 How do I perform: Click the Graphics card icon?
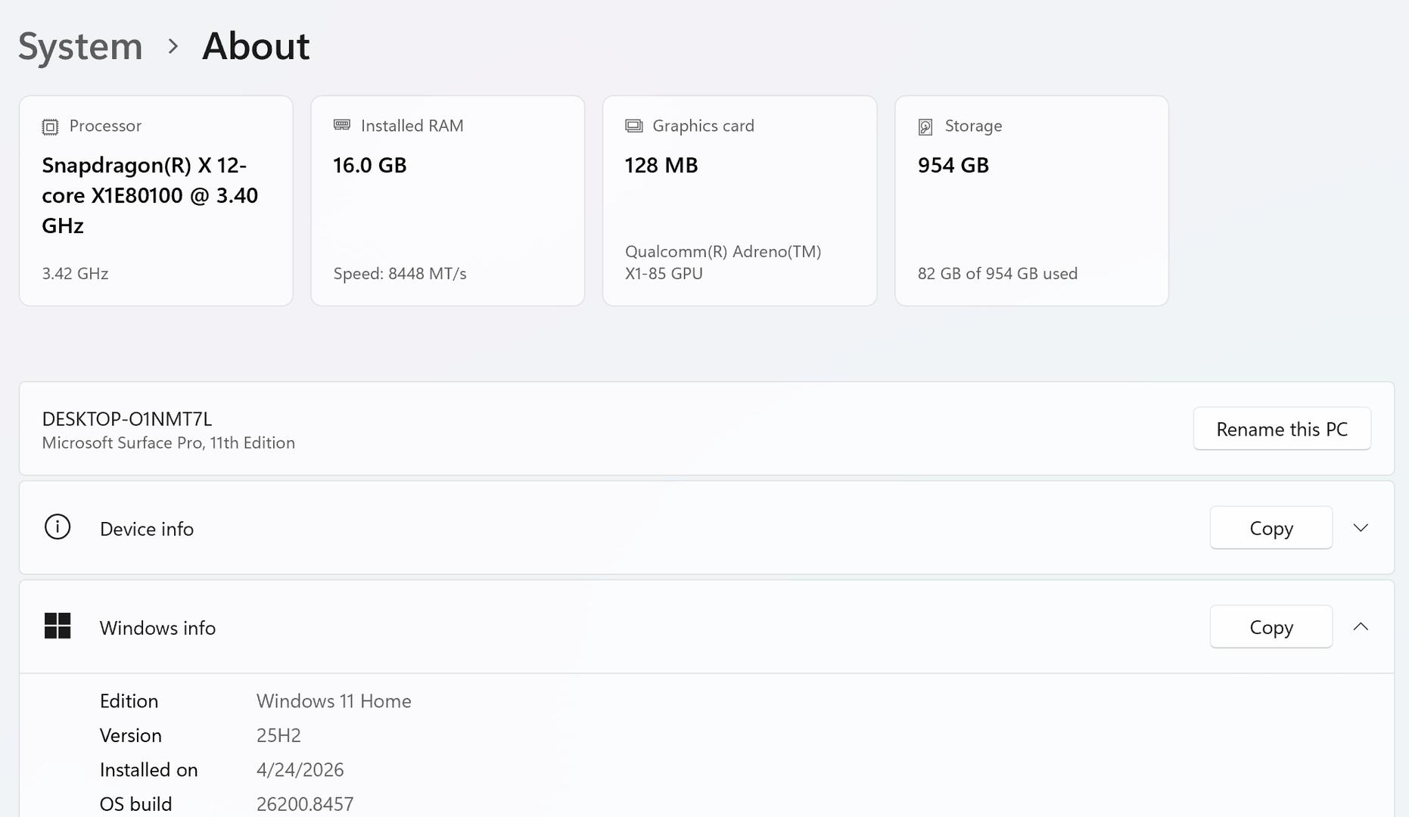(634, 126)
